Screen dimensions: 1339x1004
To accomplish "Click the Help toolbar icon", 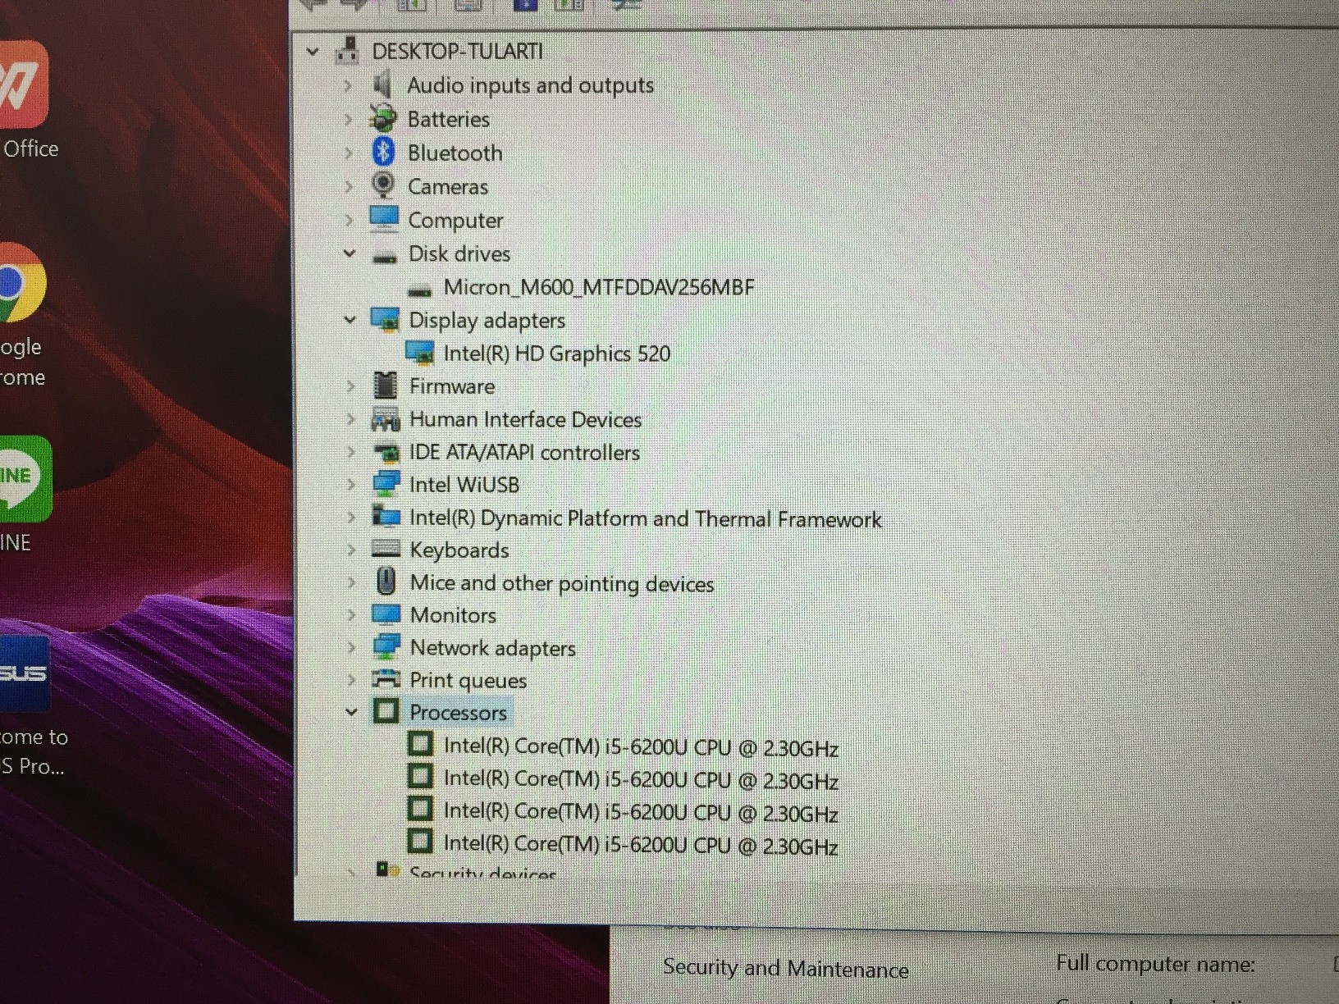I will (x=525, y=7).
